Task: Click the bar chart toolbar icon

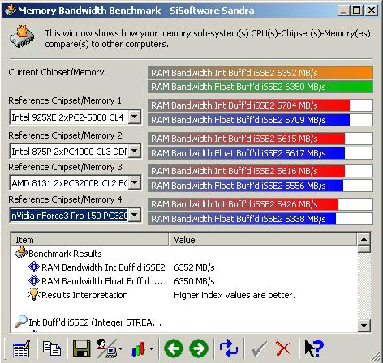Action: coord(138,348)
